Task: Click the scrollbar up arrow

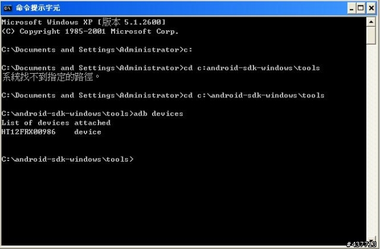Action: pyautogui.click(x=371, y=22)
